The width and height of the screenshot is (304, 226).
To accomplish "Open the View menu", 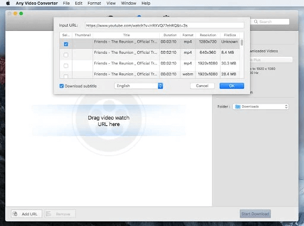I will point(111,4).
